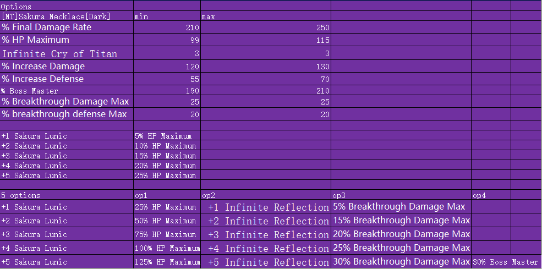Click the "% Final Damage Rate" cell
The image size is (542, 269).
(47, 27)
